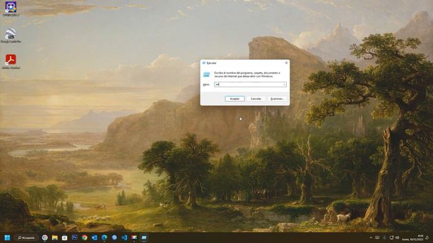Open Microsoft Edge from the taskbar
Viewport: 433px width, 243px height.
[x=104, y=238]
